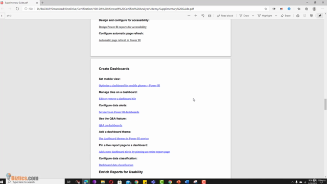Viewport: 327px width, 184px height.
Task: Open Edit or remove a dashboard tile link
Action: [117, 99]
